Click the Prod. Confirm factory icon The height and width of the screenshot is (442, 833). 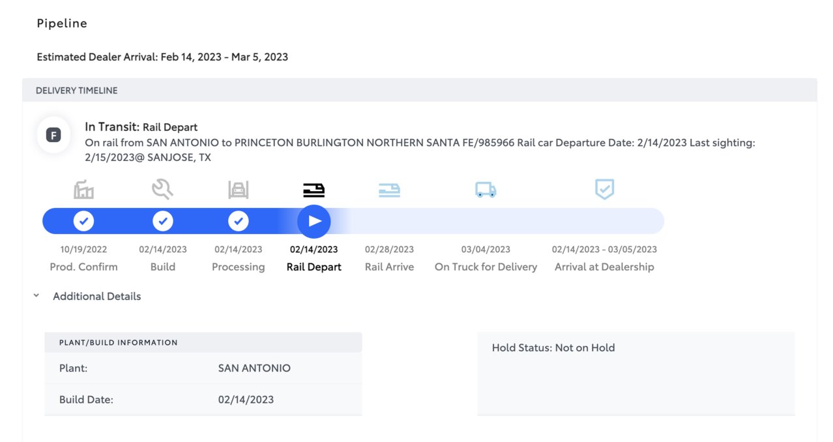pos(83,190)
